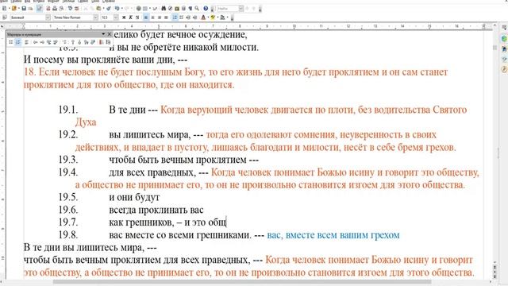The height and width of the screenshot is (286, 508).
Task: Open Bullets and Numbering dialog icon
Action: click(108, 42)
